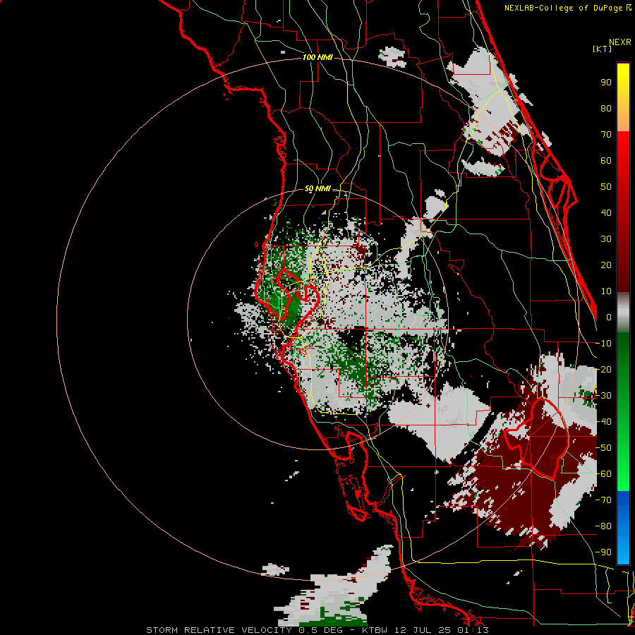635x635 pixels.
Task: Click the 12 JUL 25 01:13 timestamp
Action: coord(442,630)
